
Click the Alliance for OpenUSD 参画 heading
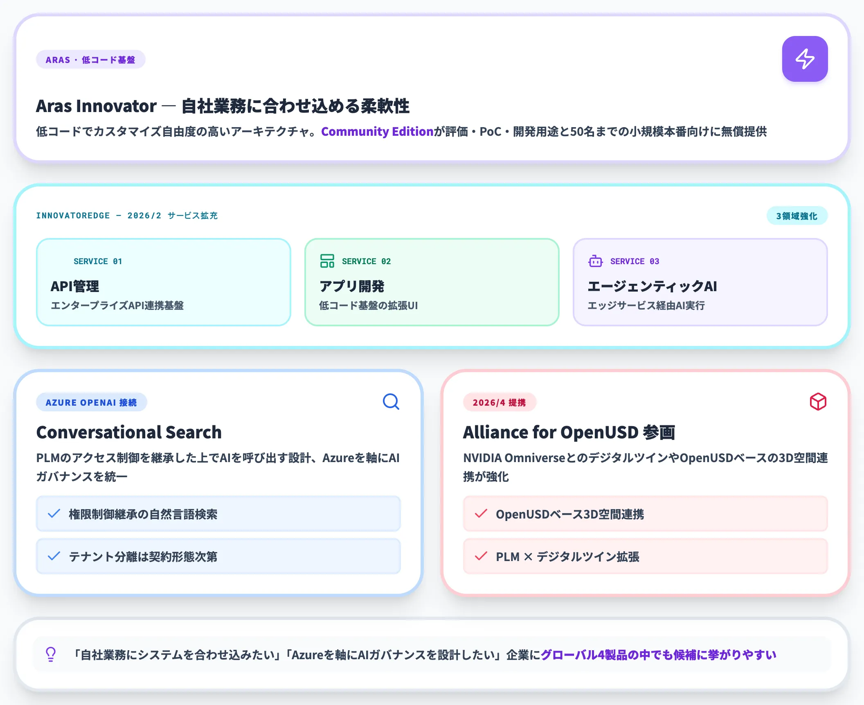tap(569, 432)
